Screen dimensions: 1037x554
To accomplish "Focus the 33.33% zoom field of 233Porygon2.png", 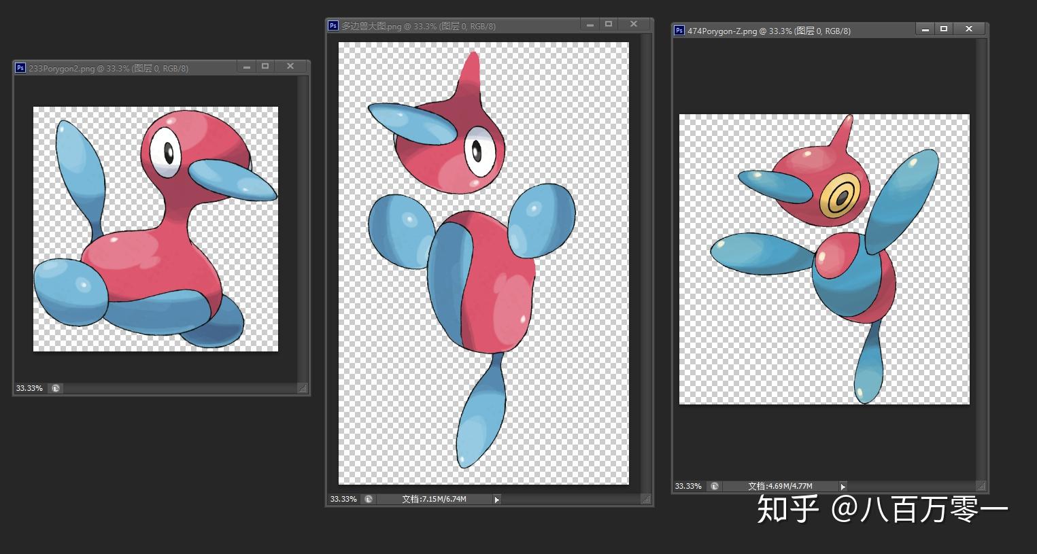I will click(30, 389).
